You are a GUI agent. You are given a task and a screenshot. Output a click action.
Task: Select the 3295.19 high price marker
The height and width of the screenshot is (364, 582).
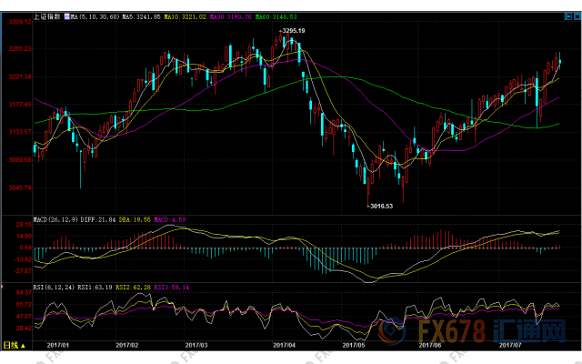point(291,31)
